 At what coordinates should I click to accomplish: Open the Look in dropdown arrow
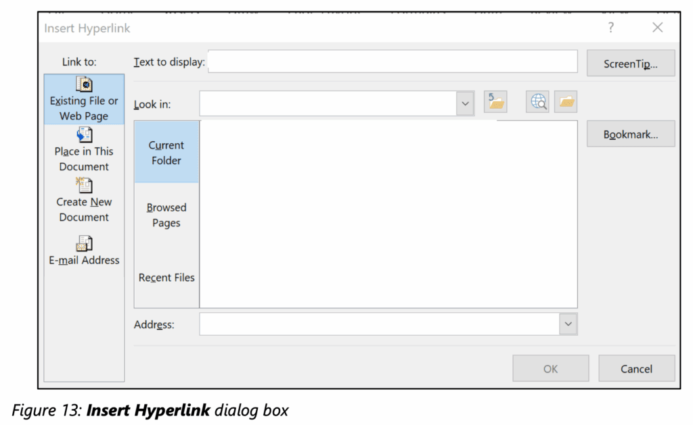coord(465,103)
